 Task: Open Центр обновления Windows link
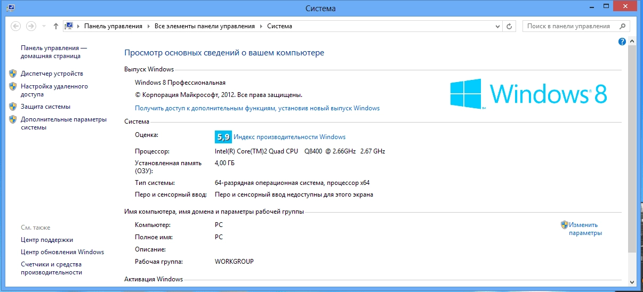click(62, 252)
